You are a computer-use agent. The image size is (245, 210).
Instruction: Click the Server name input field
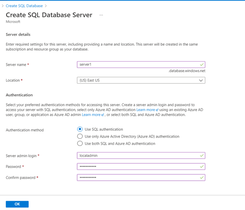point(137,65)
